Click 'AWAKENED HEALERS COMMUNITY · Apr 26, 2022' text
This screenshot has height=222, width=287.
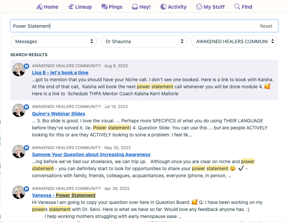tap(81, 188)
